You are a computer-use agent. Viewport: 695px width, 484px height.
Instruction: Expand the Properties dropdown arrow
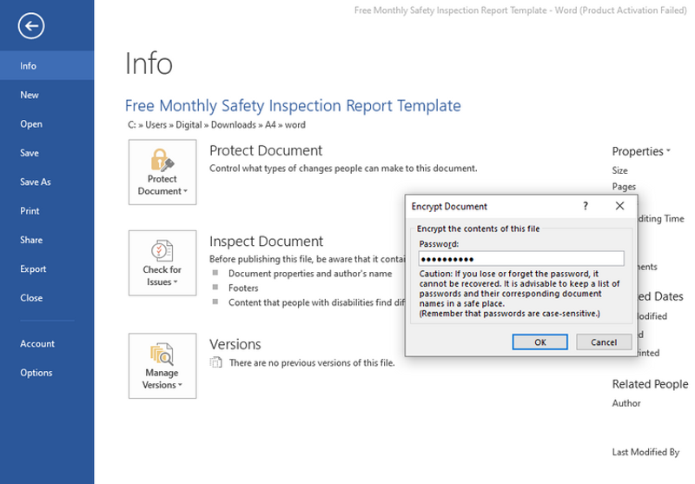coord(668,151)
